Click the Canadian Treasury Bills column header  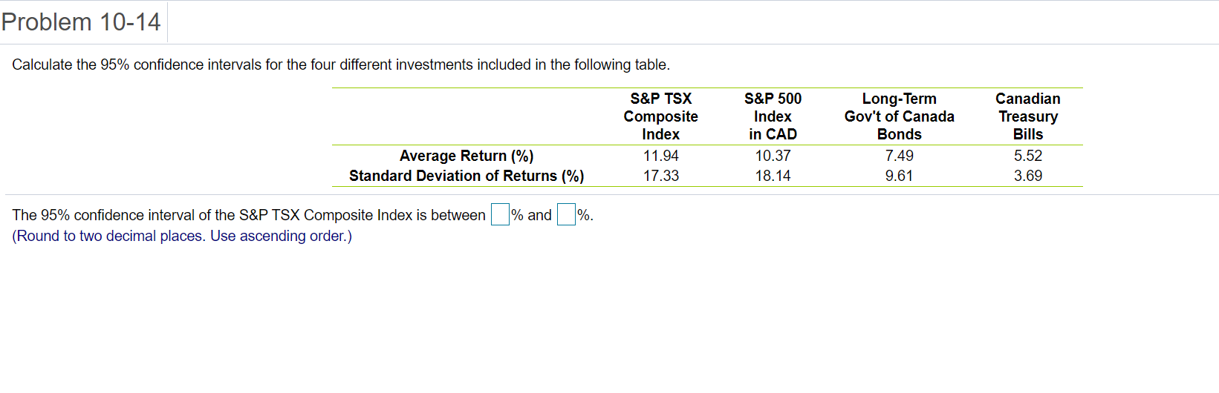pos(1027,116)
